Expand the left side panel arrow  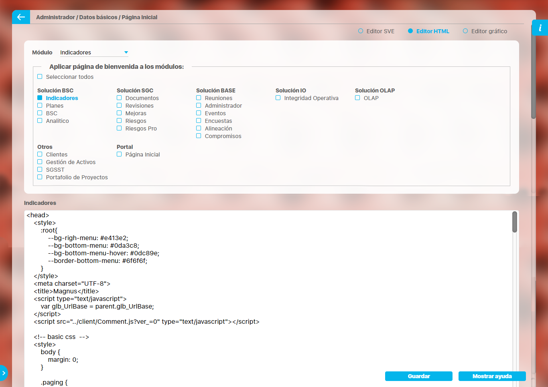4,373
